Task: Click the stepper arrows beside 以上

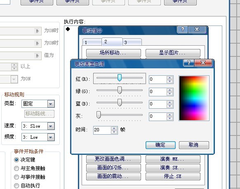Action: (x=14, y=67)
